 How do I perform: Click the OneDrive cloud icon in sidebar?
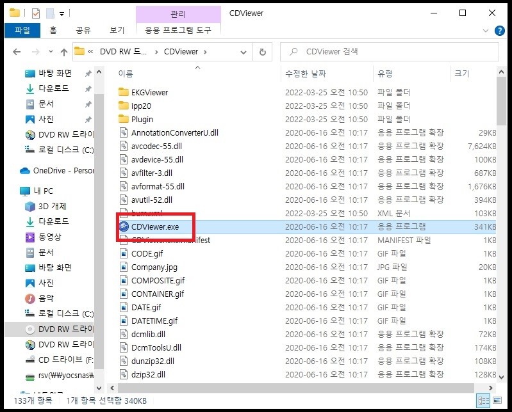25,170
